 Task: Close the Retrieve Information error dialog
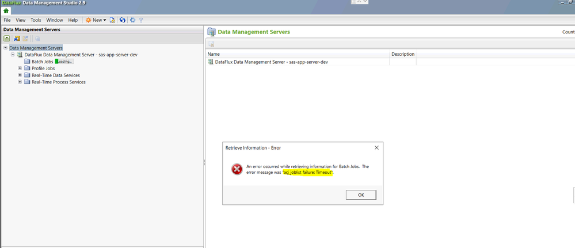(x=376, y=148)
